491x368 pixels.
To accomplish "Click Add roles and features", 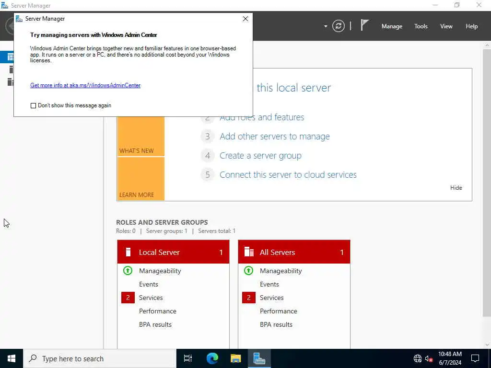I will pyautogui.click(x=262, y=117).
